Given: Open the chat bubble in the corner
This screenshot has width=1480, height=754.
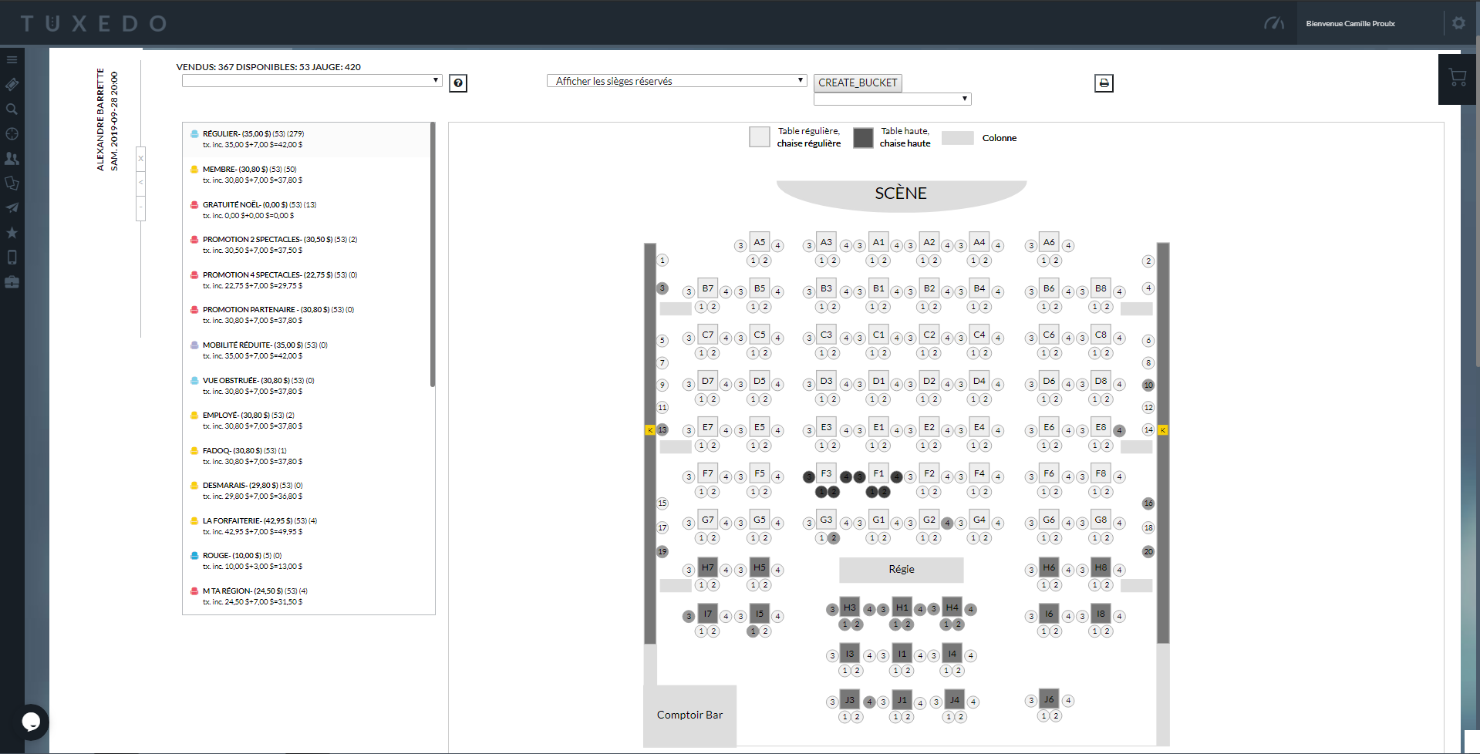Looking at the screenshot, I should [x=31, y=722].
